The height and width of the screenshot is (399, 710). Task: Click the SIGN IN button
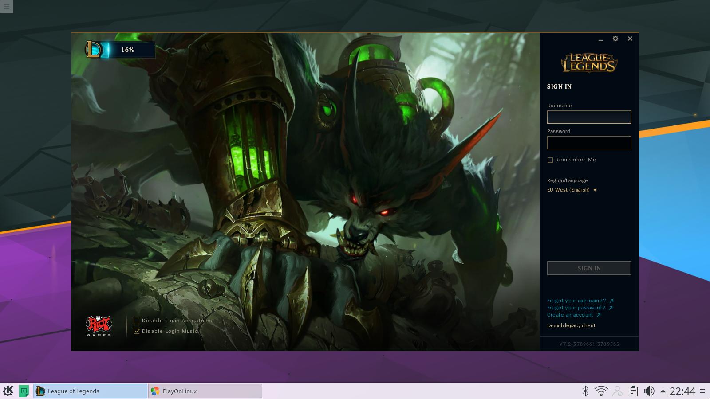pyautogui.click(x=589, y=268)
